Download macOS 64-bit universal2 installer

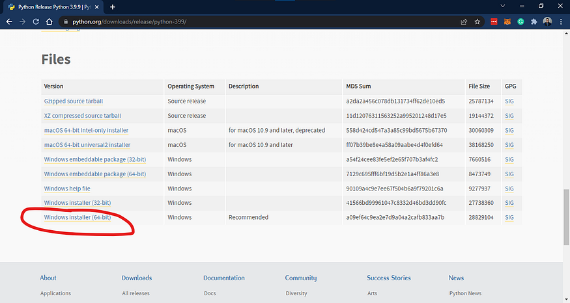(87, 145)
